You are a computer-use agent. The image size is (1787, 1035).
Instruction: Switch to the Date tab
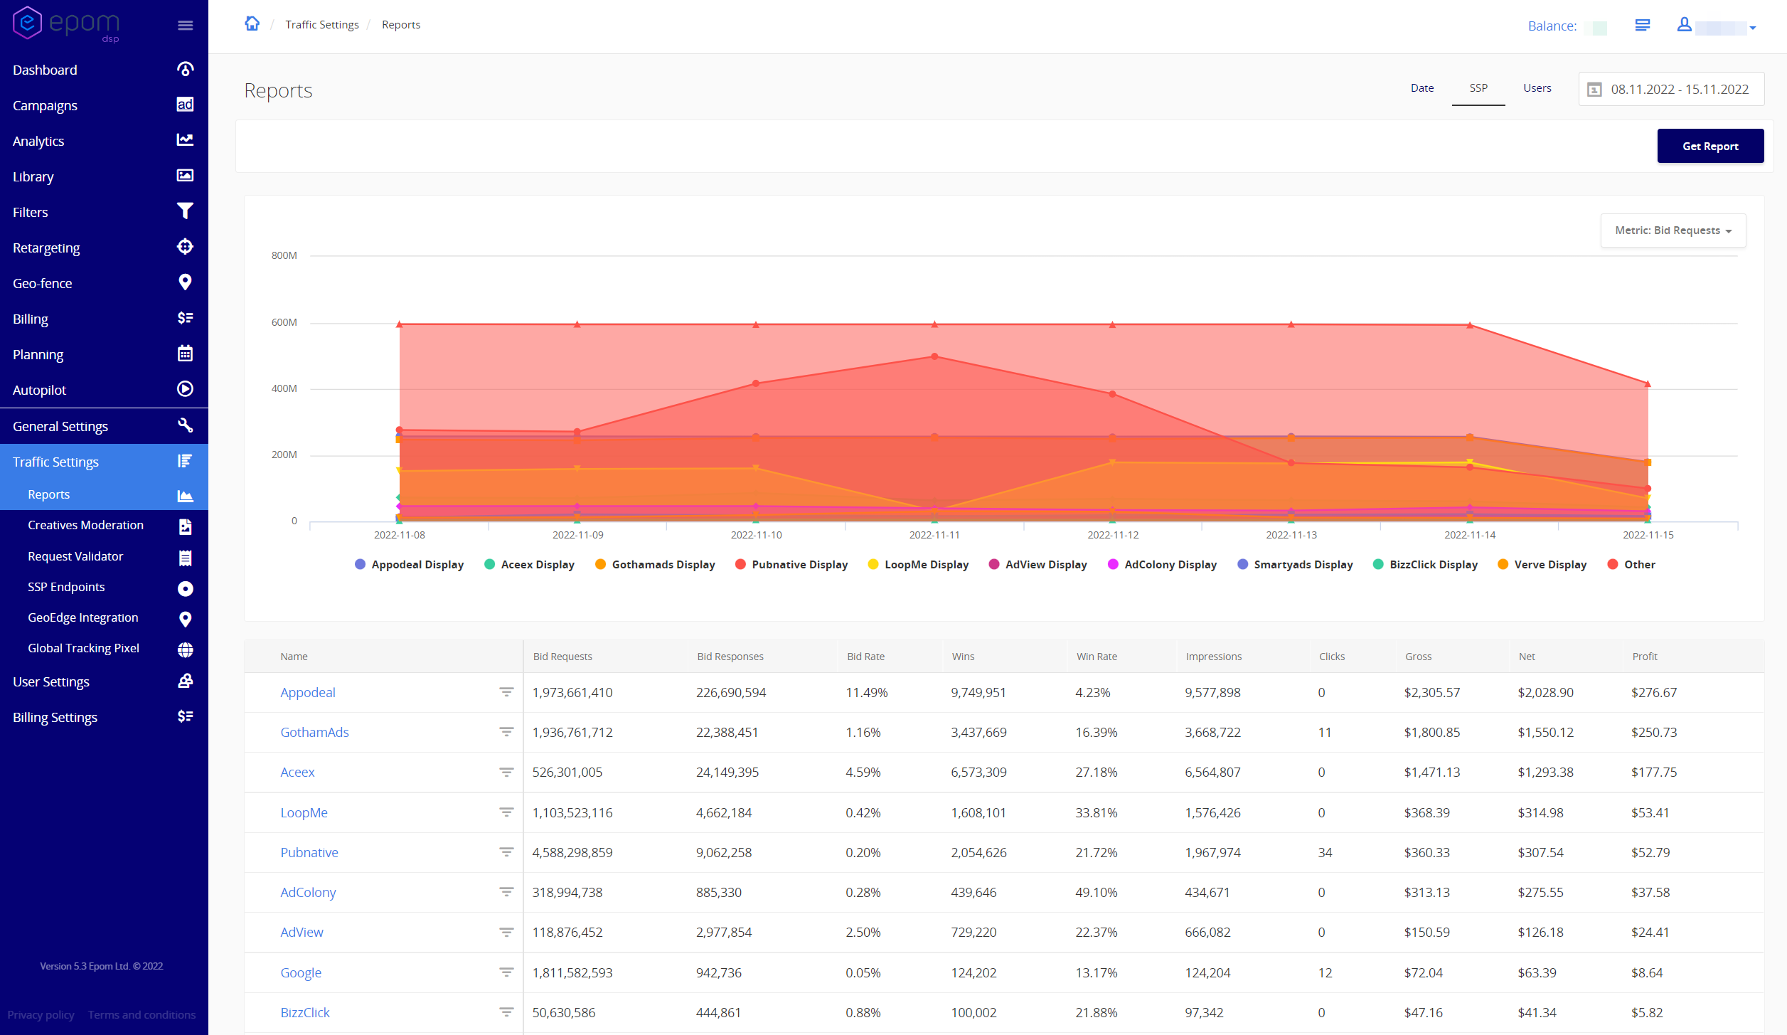1421,88
